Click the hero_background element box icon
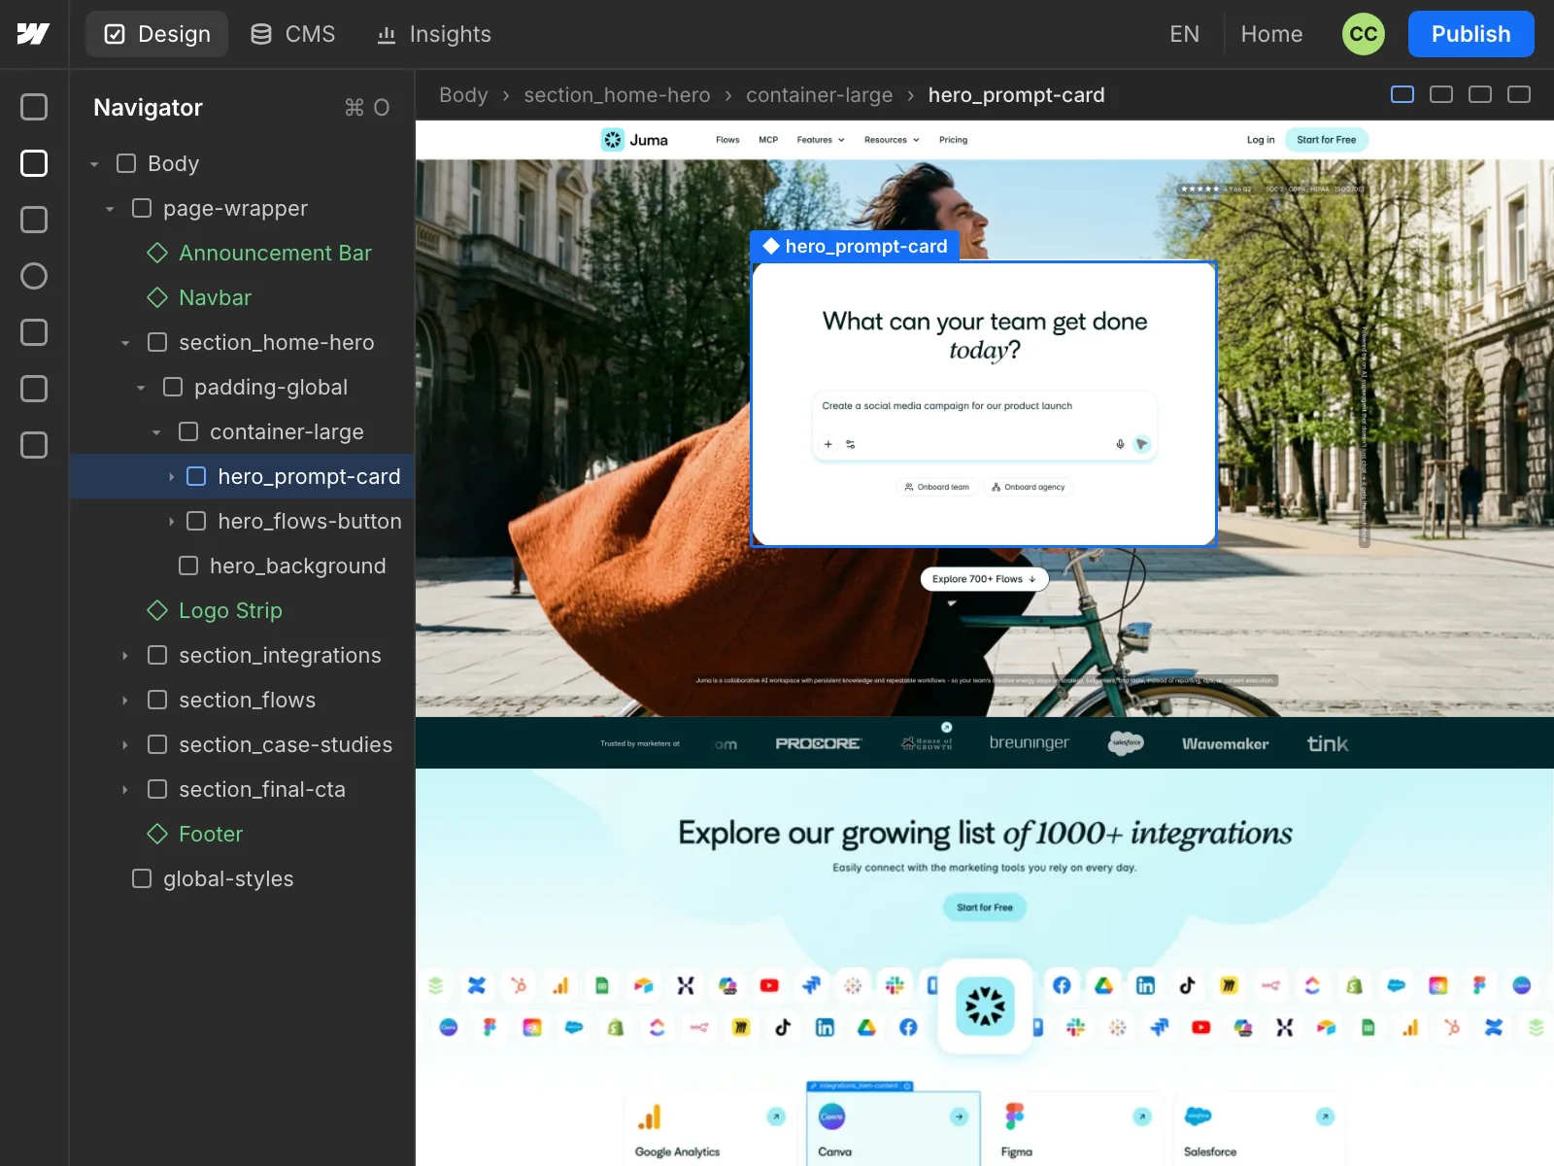Viewport: 1554px width, 1166px height. pos(188,566)
